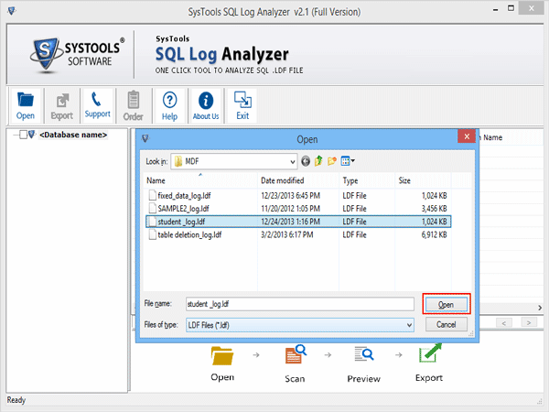
Task: Open the View menu icon in dialog
Action: click(x=348, y=161)
